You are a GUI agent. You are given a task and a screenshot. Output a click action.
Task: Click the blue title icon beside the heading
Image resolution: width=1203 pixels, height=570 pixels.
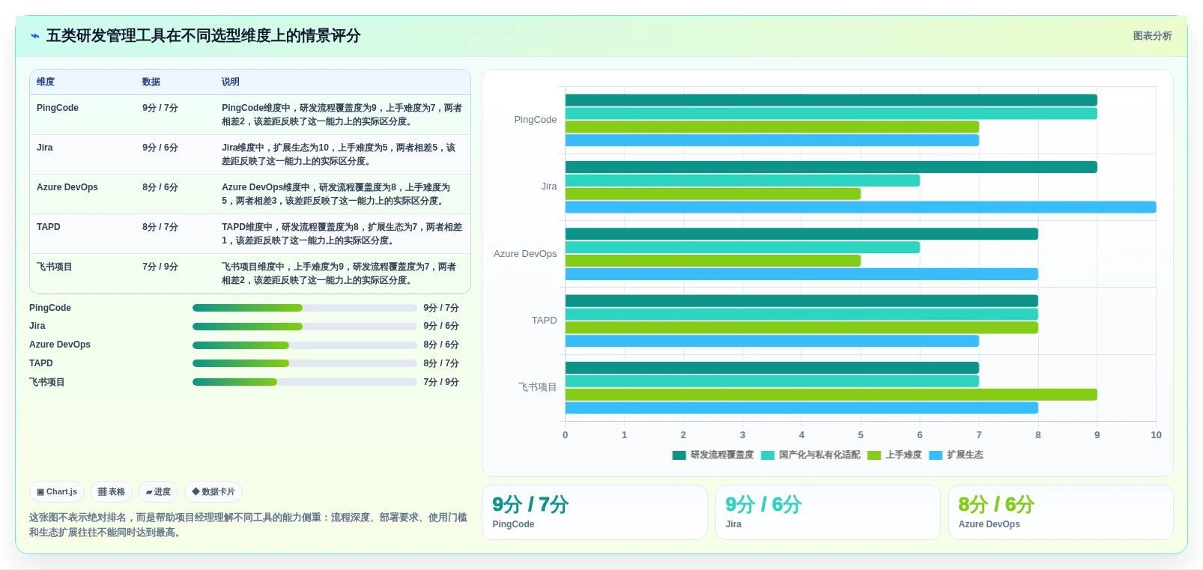(x=35, y=36)
